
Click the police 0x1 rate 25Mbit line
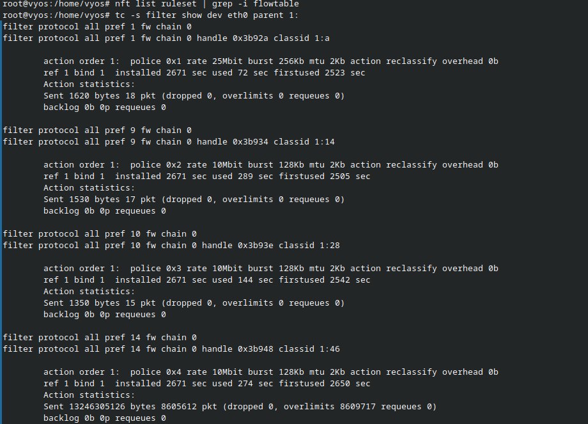coord(270,61)
